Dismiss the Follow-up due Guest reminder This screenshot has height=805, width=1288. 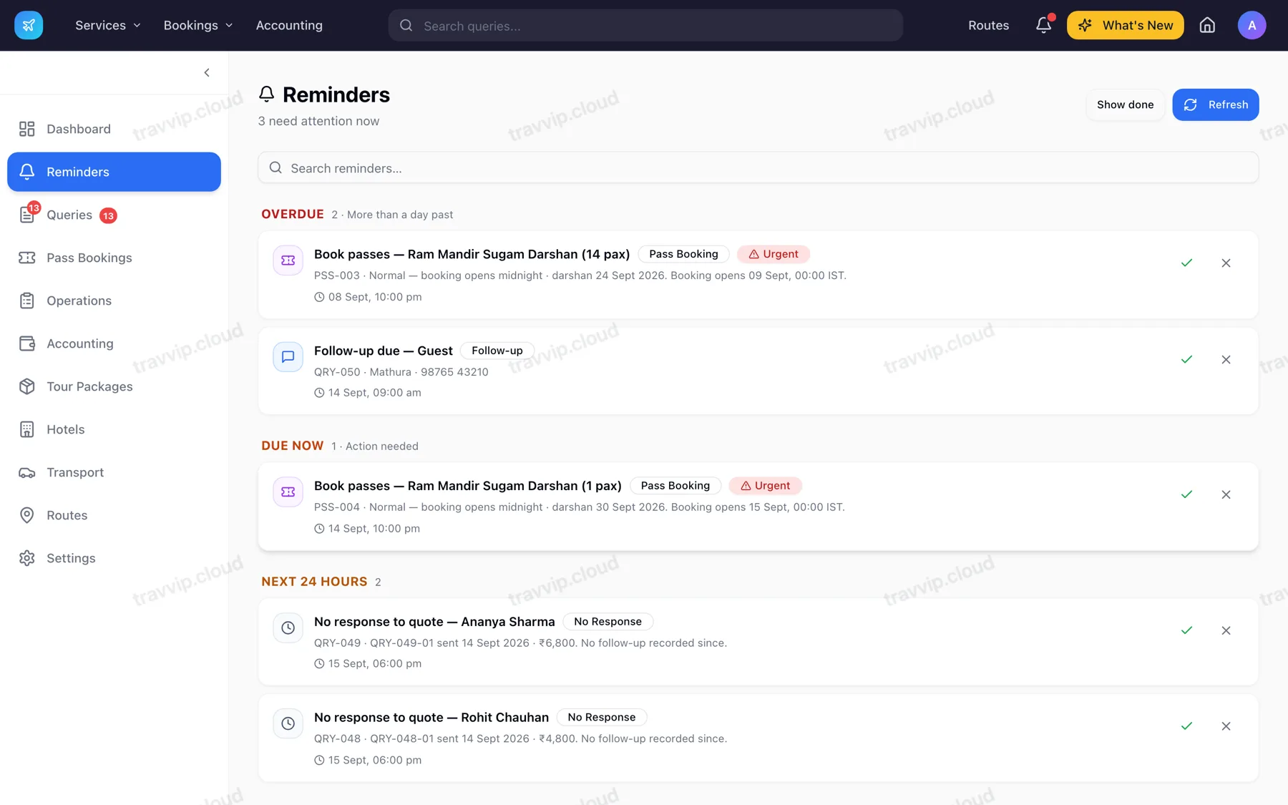coord(1226,359)
